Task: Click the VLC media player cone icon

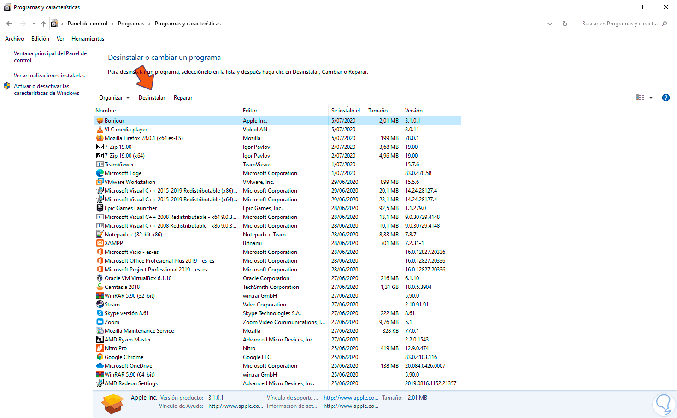Action: pyautogui.click(x=100, y=130)
